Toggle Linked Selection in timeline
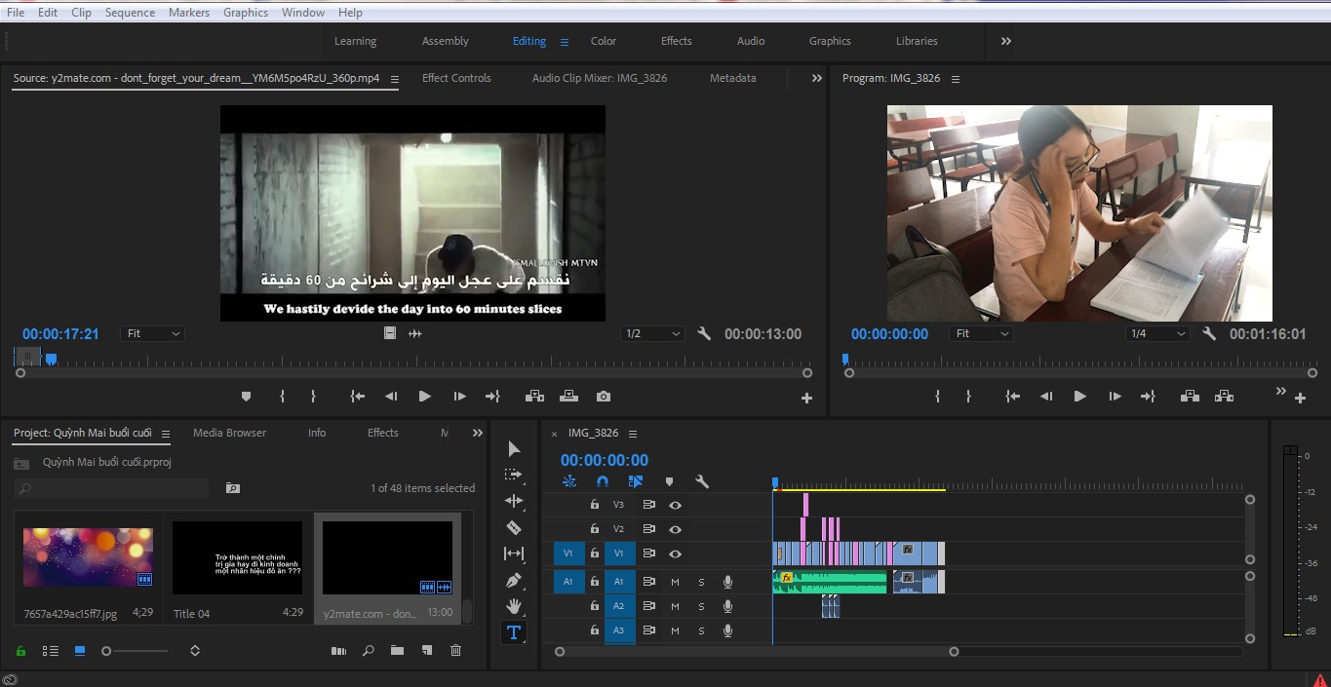This screenshot has height=687, width=1331. coord(636,481)
